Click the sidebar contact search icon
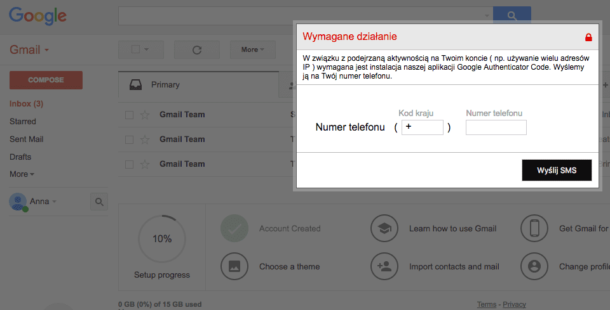610x310 pixels. coord(98,202)
